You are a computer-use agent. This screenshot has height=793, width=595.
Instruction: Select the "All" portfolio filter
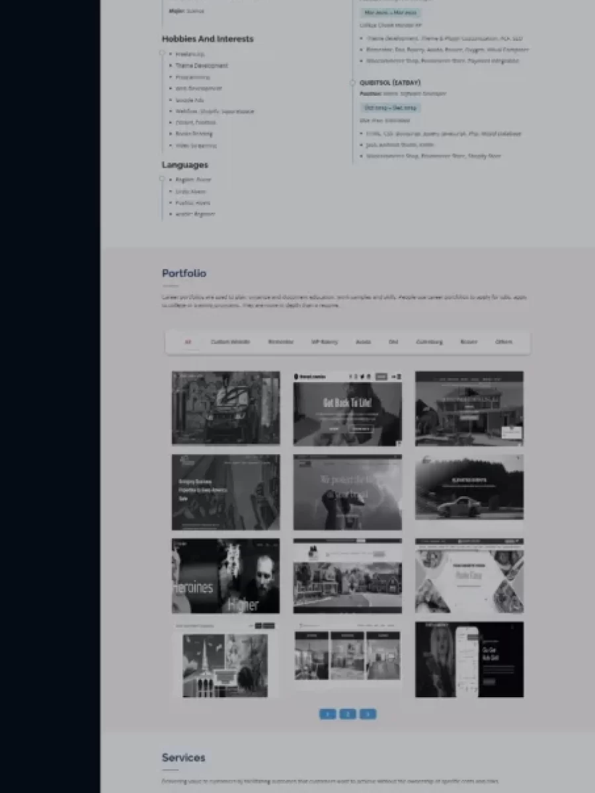tap(188, 342)
